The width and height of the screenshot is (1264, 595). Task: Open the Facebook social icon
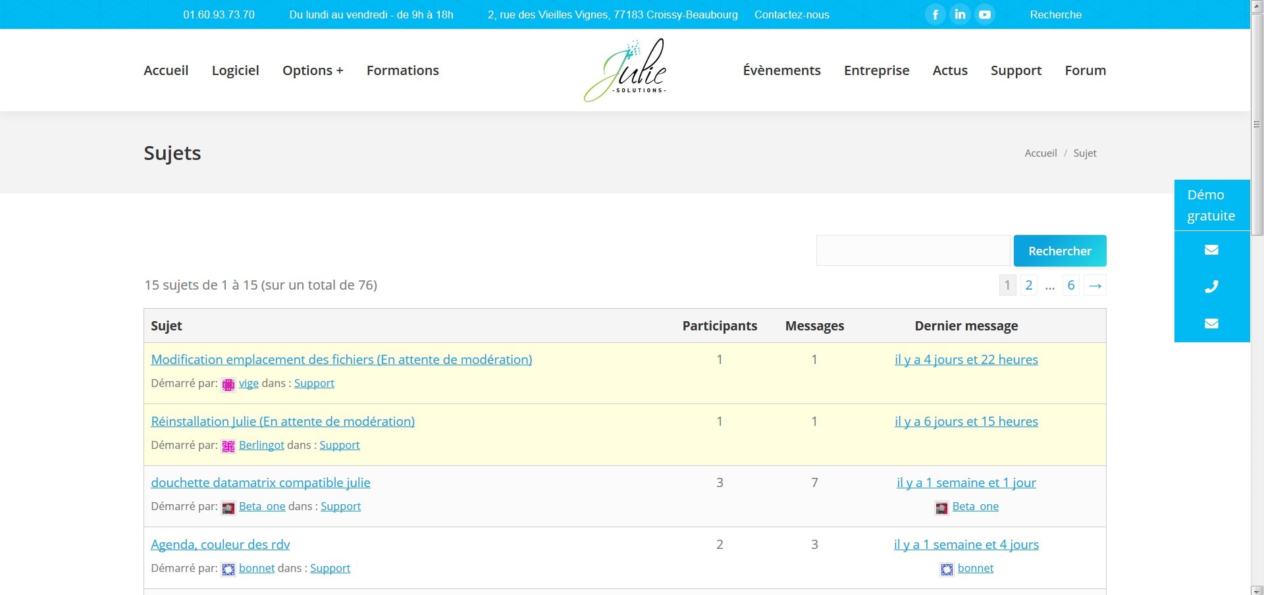point(935,14)
